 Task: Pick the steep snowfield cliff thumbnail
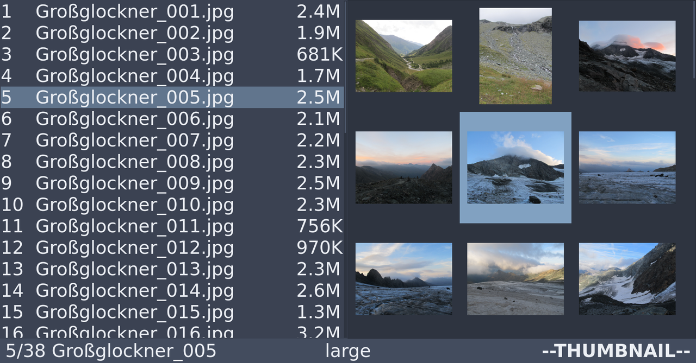(x=627, y=279)
